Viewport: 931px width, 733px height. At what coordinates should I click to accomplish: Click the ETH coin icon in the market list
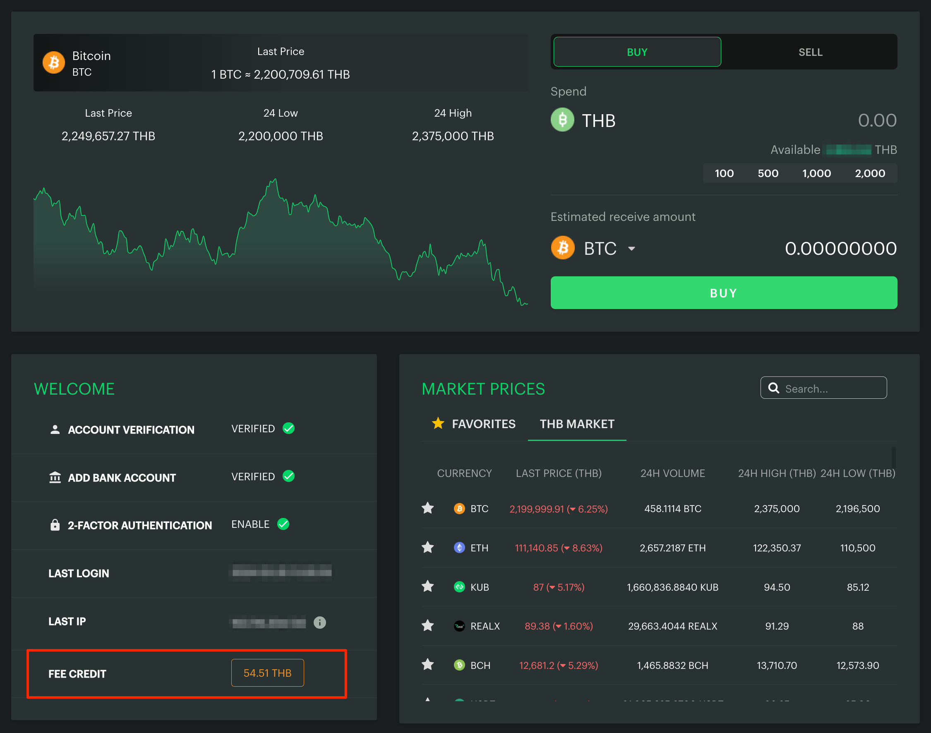click(x=459, y=548)
